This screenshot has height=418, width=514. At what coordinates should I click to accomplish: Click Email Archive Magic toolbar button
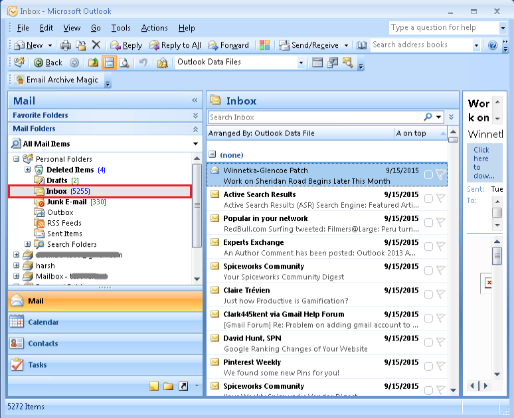(57, 80)
